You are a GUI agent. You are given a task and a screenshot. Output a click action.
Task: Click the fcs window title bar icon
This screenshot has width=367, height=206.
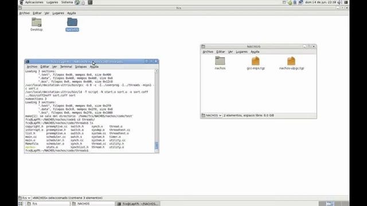(20, 8)
